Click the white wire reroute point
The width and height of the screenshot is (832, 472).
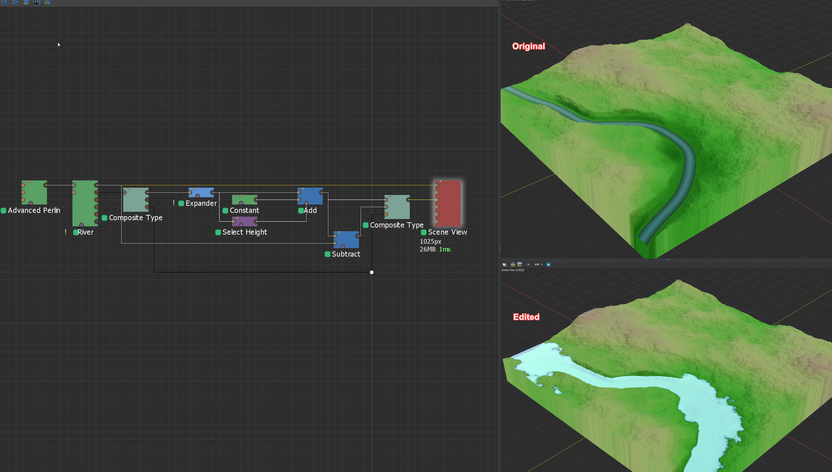(371, 272)
